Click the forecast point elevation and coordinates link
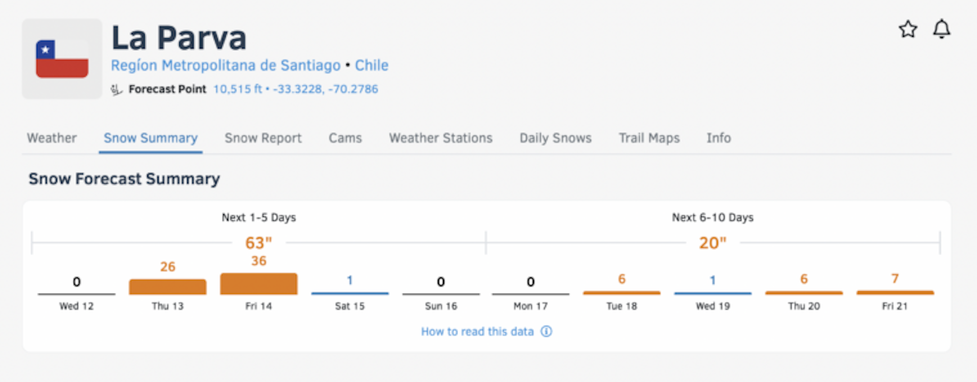977x382 pixels. click(296, 89)
